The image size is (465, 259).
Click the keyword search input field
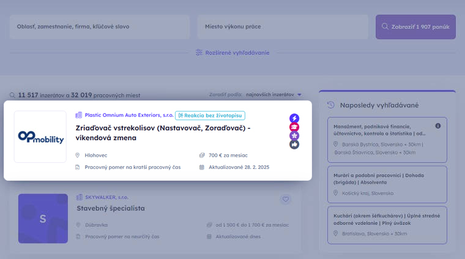tap(99, 27)
